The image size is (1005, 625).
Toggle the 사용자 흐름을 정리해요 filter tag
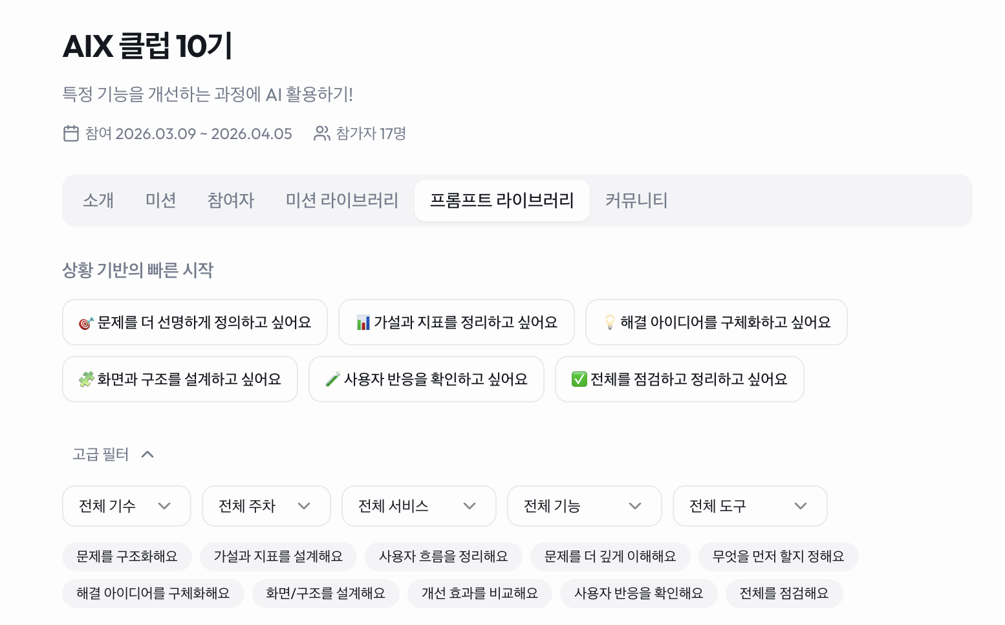click(x=443, y=556)
